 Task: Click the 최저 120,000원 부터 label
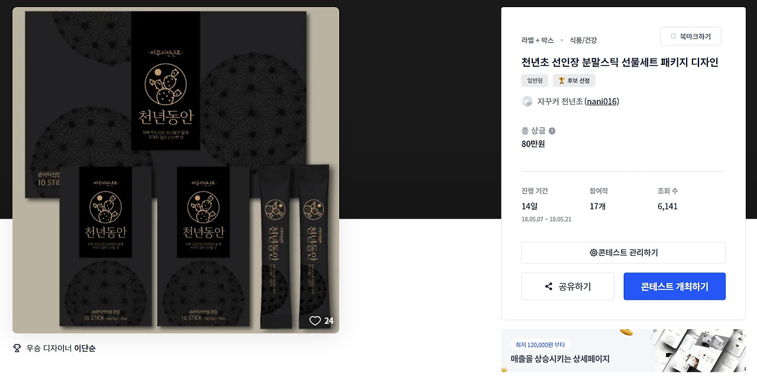[x=541, y=345]
